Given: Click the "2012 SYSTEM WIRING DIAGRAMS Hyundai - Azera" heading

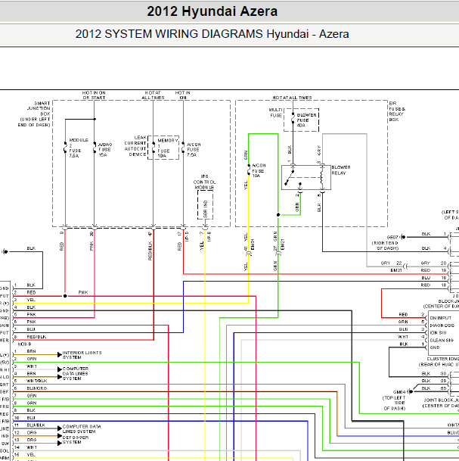Looking at the screenshot, I should tap(212, 34).
